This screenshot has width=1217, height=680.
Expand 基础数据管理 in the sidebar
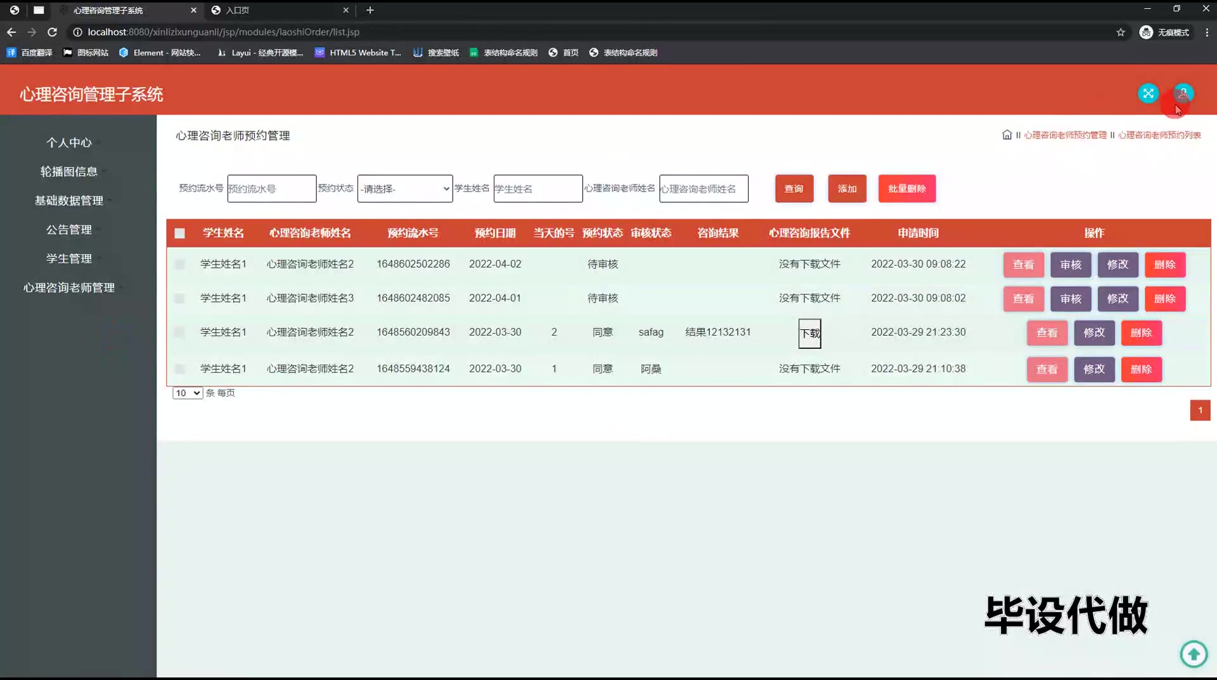pyautogui.click(x=69, y=200)
